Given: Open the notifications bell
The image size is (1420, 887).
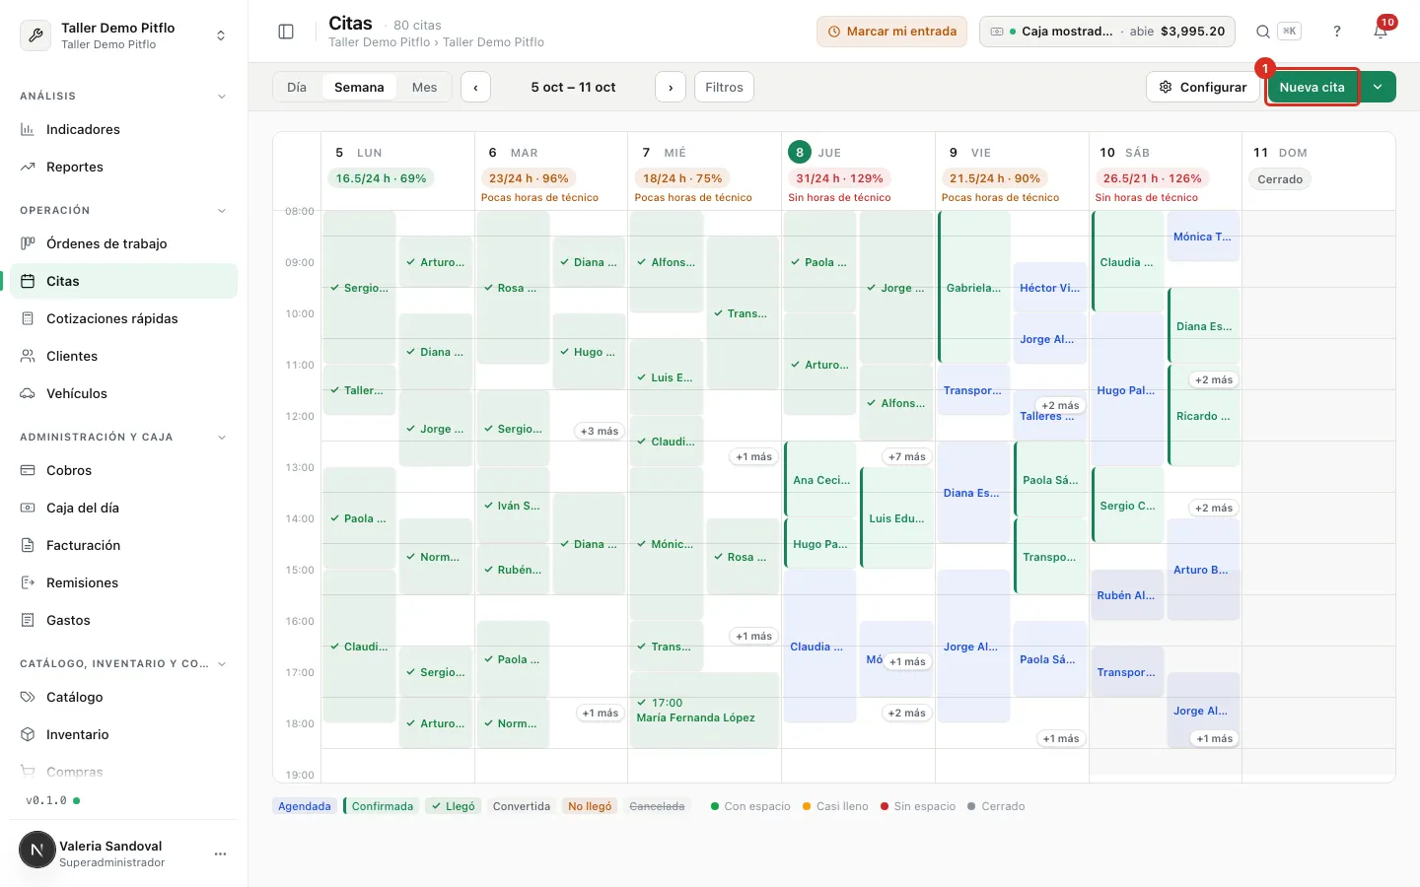Looking at the screenshot, I should point(1381,32).
